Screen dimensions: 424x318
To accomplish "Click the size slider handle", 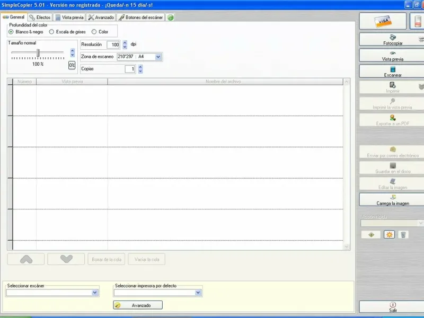I will pos(38,52).
